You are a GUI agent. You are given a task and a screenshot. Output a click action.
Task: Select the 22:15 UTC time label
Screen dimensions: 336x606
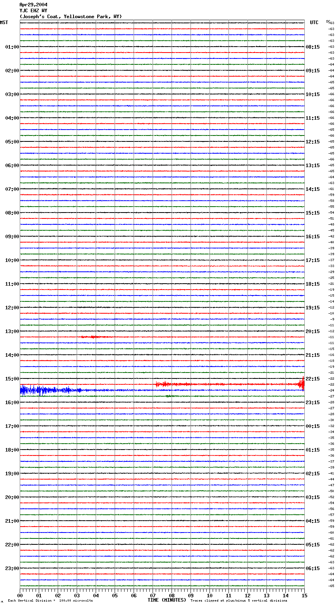[x=313, y=379]
